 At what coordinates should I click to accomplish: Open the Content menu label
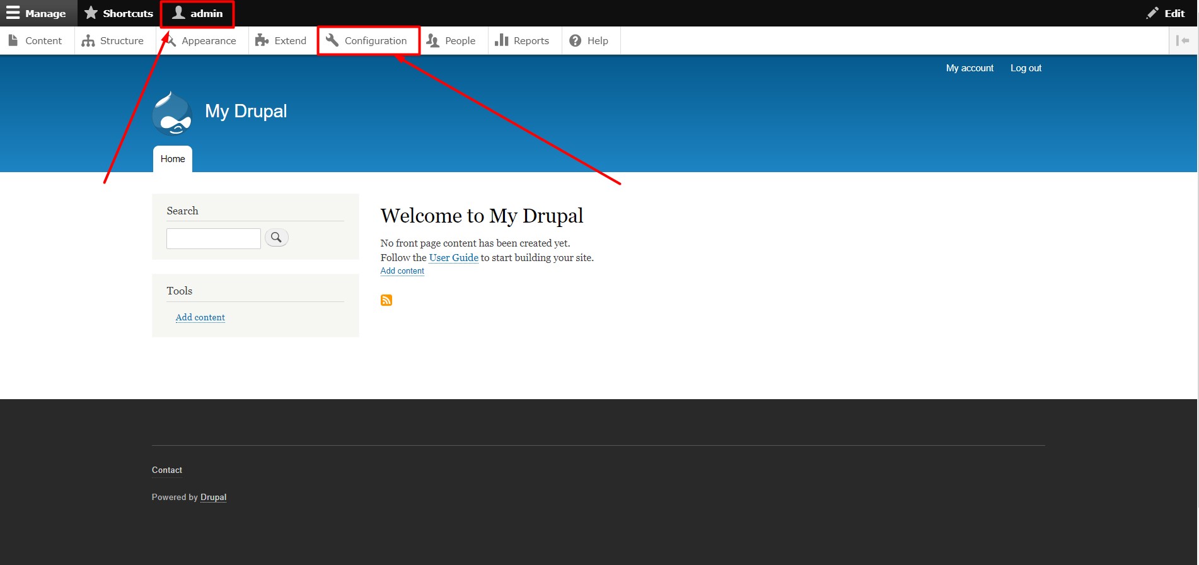[43, 40]
